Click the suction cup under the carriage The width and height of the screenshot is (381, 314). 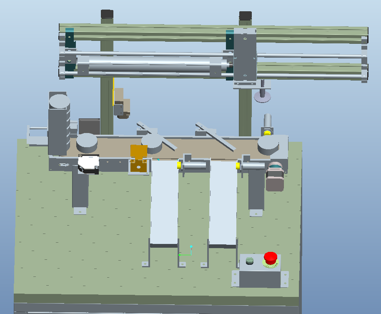point(263,96)
